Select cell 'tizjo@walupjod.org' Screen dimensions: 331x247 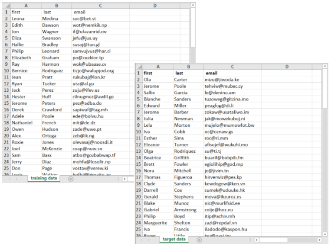click(101, 71)
